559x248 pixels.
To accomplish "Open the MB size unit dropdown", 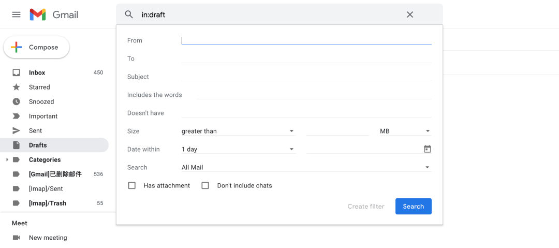I will [x=405, y=131].
